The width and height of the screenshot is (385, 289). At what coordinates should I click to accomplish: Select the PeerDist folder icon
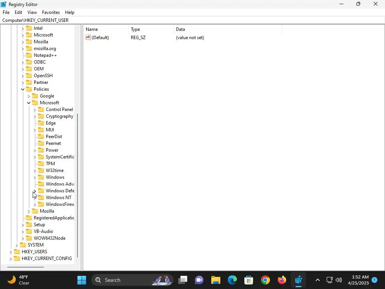tap(41, 136)
